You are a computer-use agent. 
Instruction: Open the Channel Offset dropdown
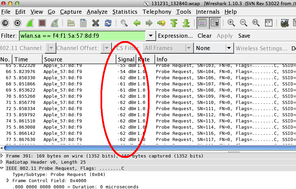[x=106, y=48]
